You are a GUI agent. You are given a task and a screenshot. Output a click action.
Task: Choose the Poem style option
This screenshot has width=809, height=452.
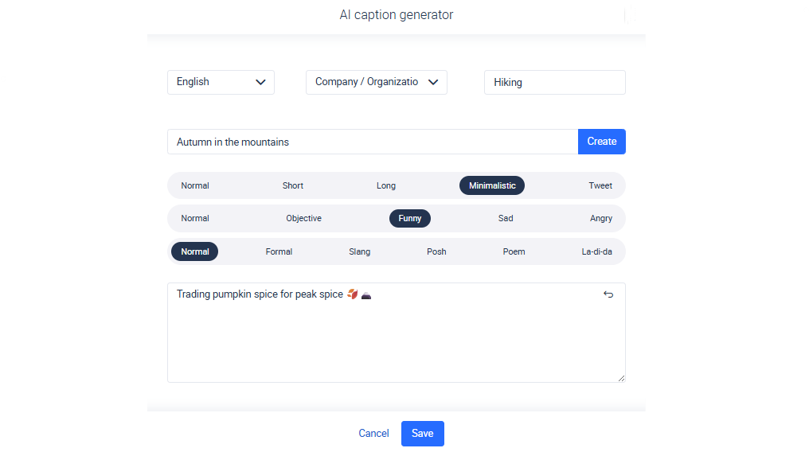pos(514,251)
